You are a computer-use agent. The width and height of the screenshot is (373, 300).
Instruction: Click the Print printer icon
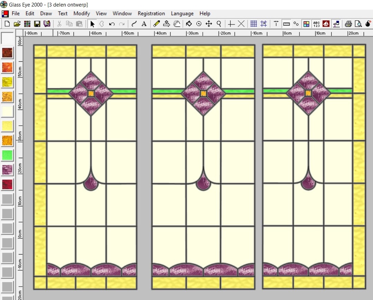coord(348,24)
